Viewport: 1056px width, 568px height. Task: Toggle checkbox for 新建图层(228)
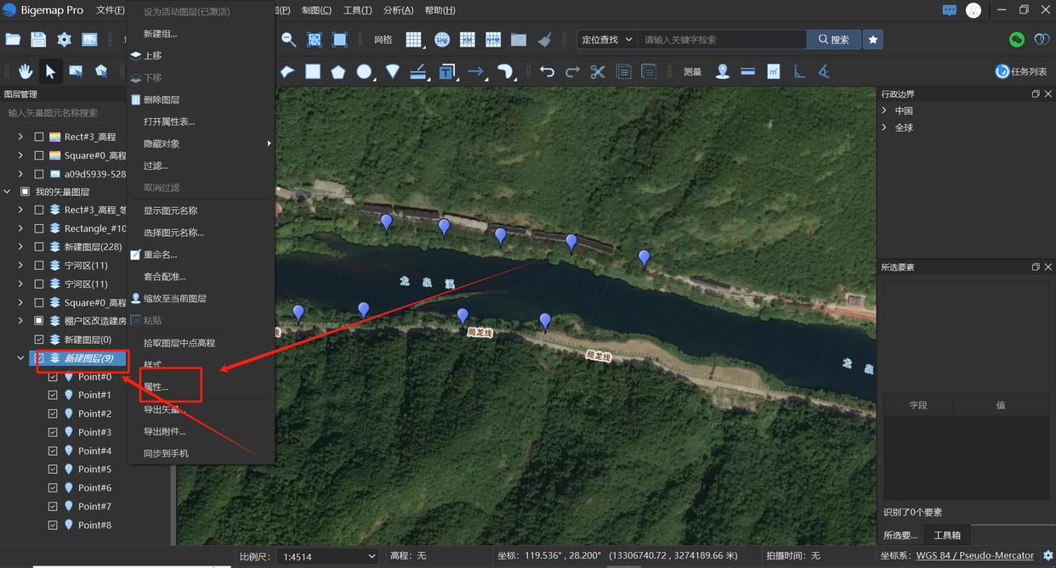click(x=39, y=247)
